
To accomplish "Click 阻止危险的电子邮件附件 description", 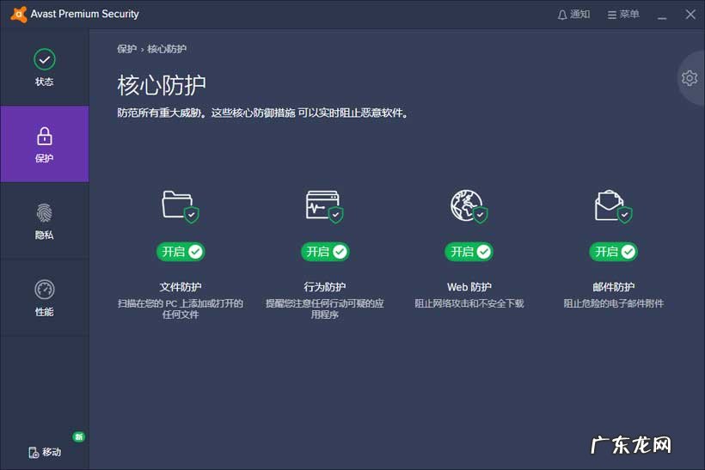I will [x=613, y=303].
